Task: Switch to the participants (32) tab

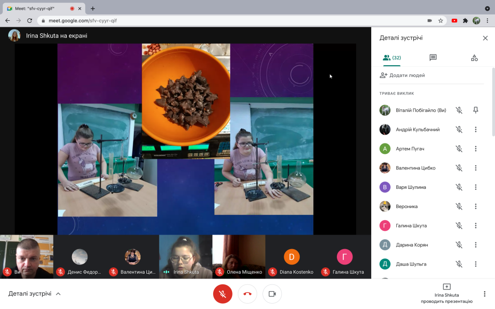Action: click(x=392, y=58)
